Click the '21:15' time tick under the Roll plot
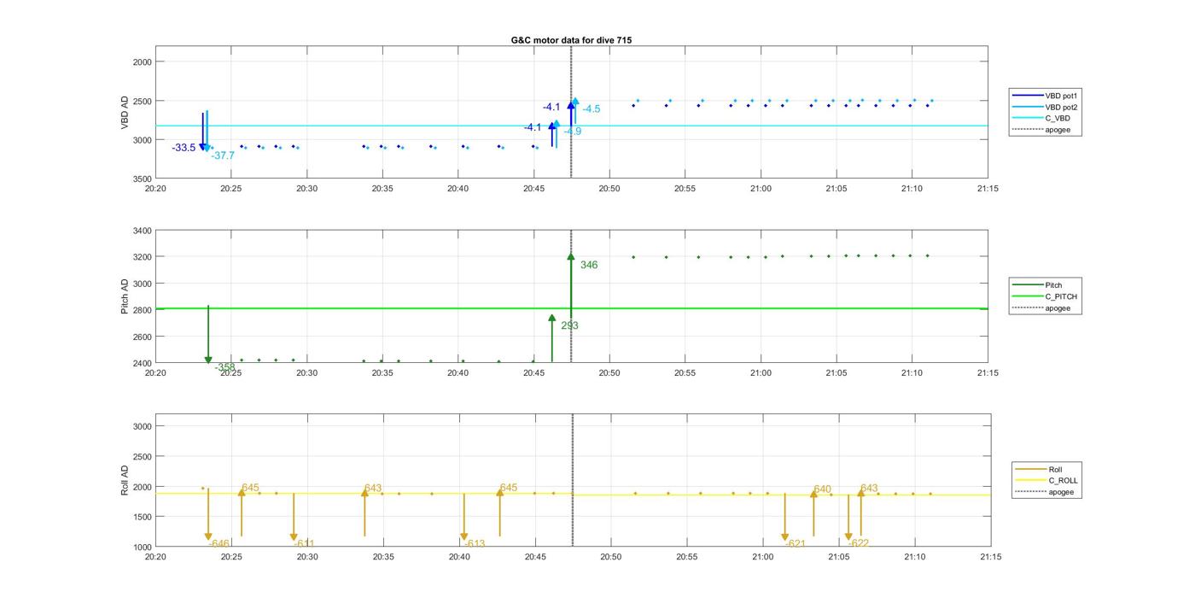The height and width of the screenshot is (615, 1195). (x=991, y=557)
